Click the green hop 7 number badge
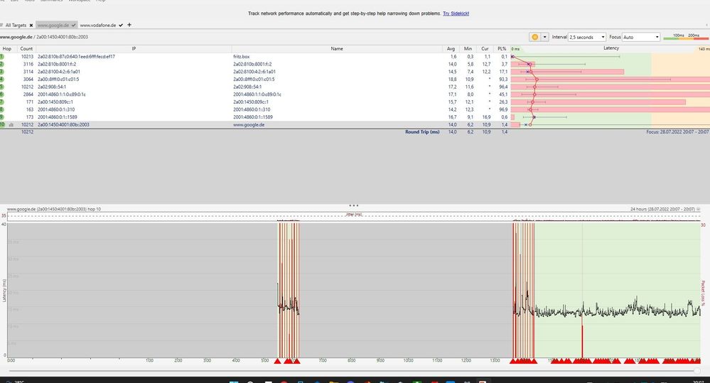Viewport: 710px width, 383px height. (x=2, y=102)
